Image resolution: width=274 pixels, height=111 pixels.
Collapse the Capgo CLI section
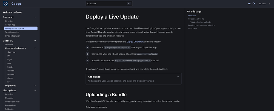tap(35, 41)
